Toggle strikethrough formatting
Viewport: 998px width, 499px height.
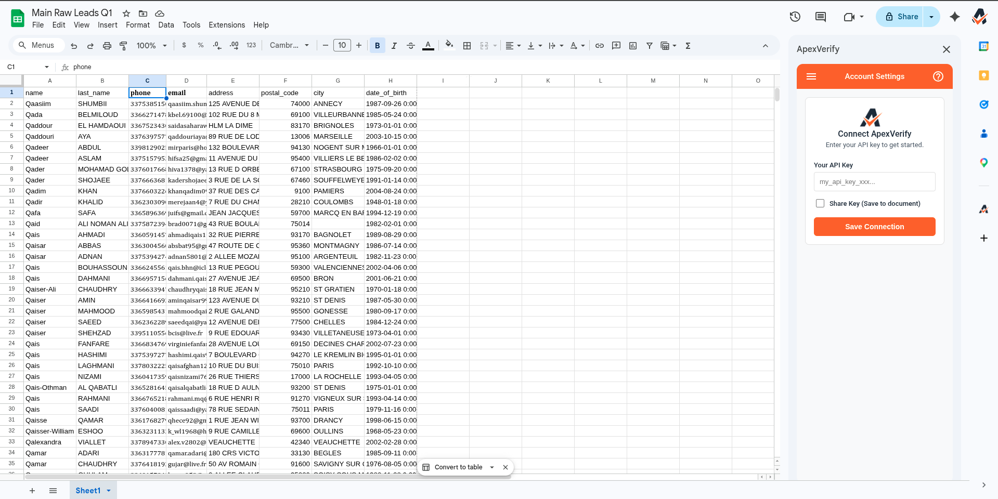pyautogui.click(x=410, y=45)
